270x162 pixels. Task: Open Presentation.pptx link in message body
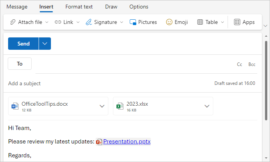[x=127, y=142]
